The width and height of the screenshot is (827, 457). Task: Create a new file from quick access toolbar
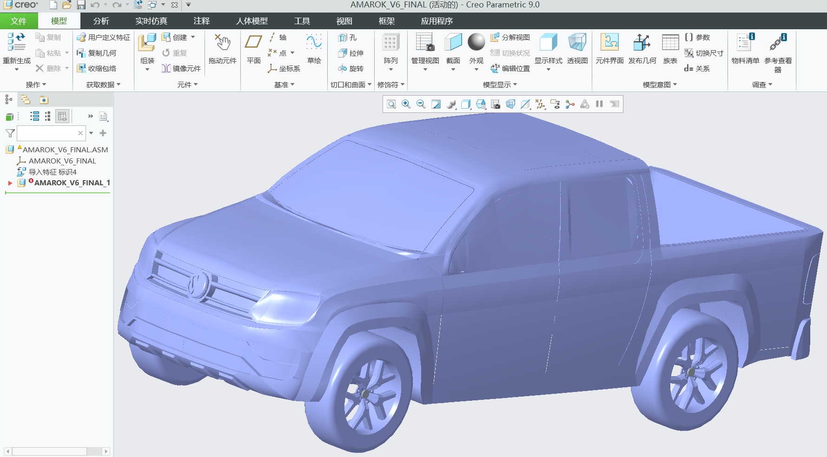[x=53, y=5]
